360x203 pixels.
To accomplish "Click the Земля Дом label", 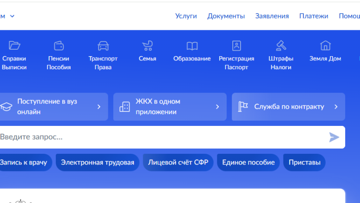I will click(x=325, y=59).
